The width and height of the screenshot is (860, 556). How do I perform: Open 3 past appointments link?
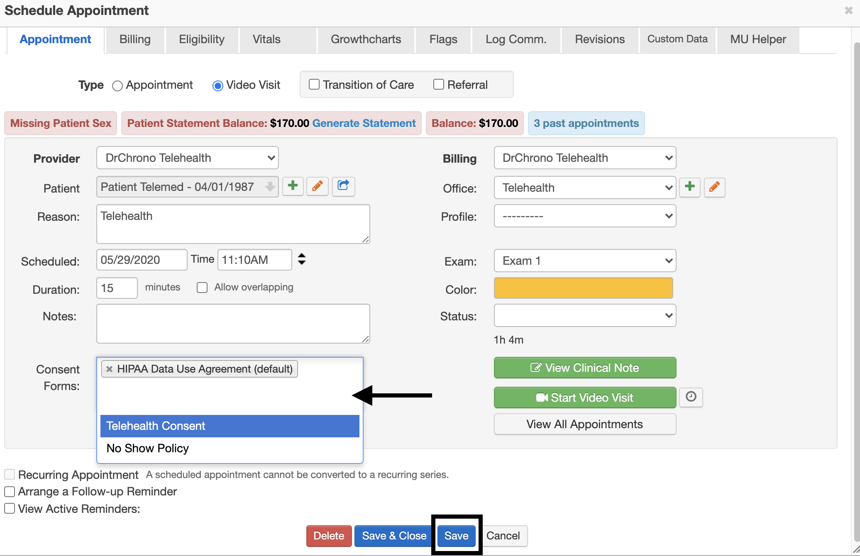coord(586,123)
